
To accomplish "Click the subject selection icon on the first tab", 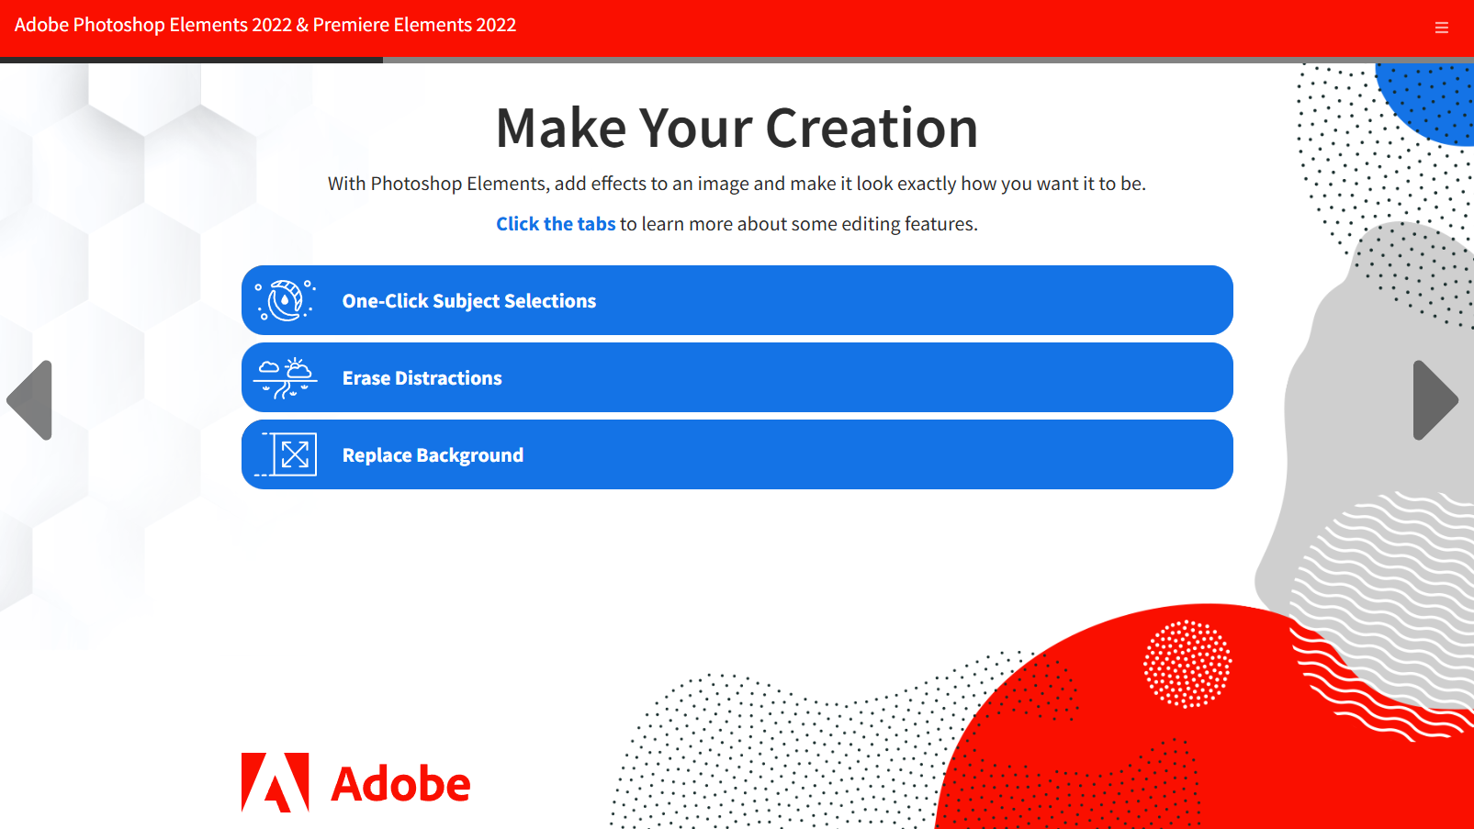I will pyautogui.click(x=285, y=300).
